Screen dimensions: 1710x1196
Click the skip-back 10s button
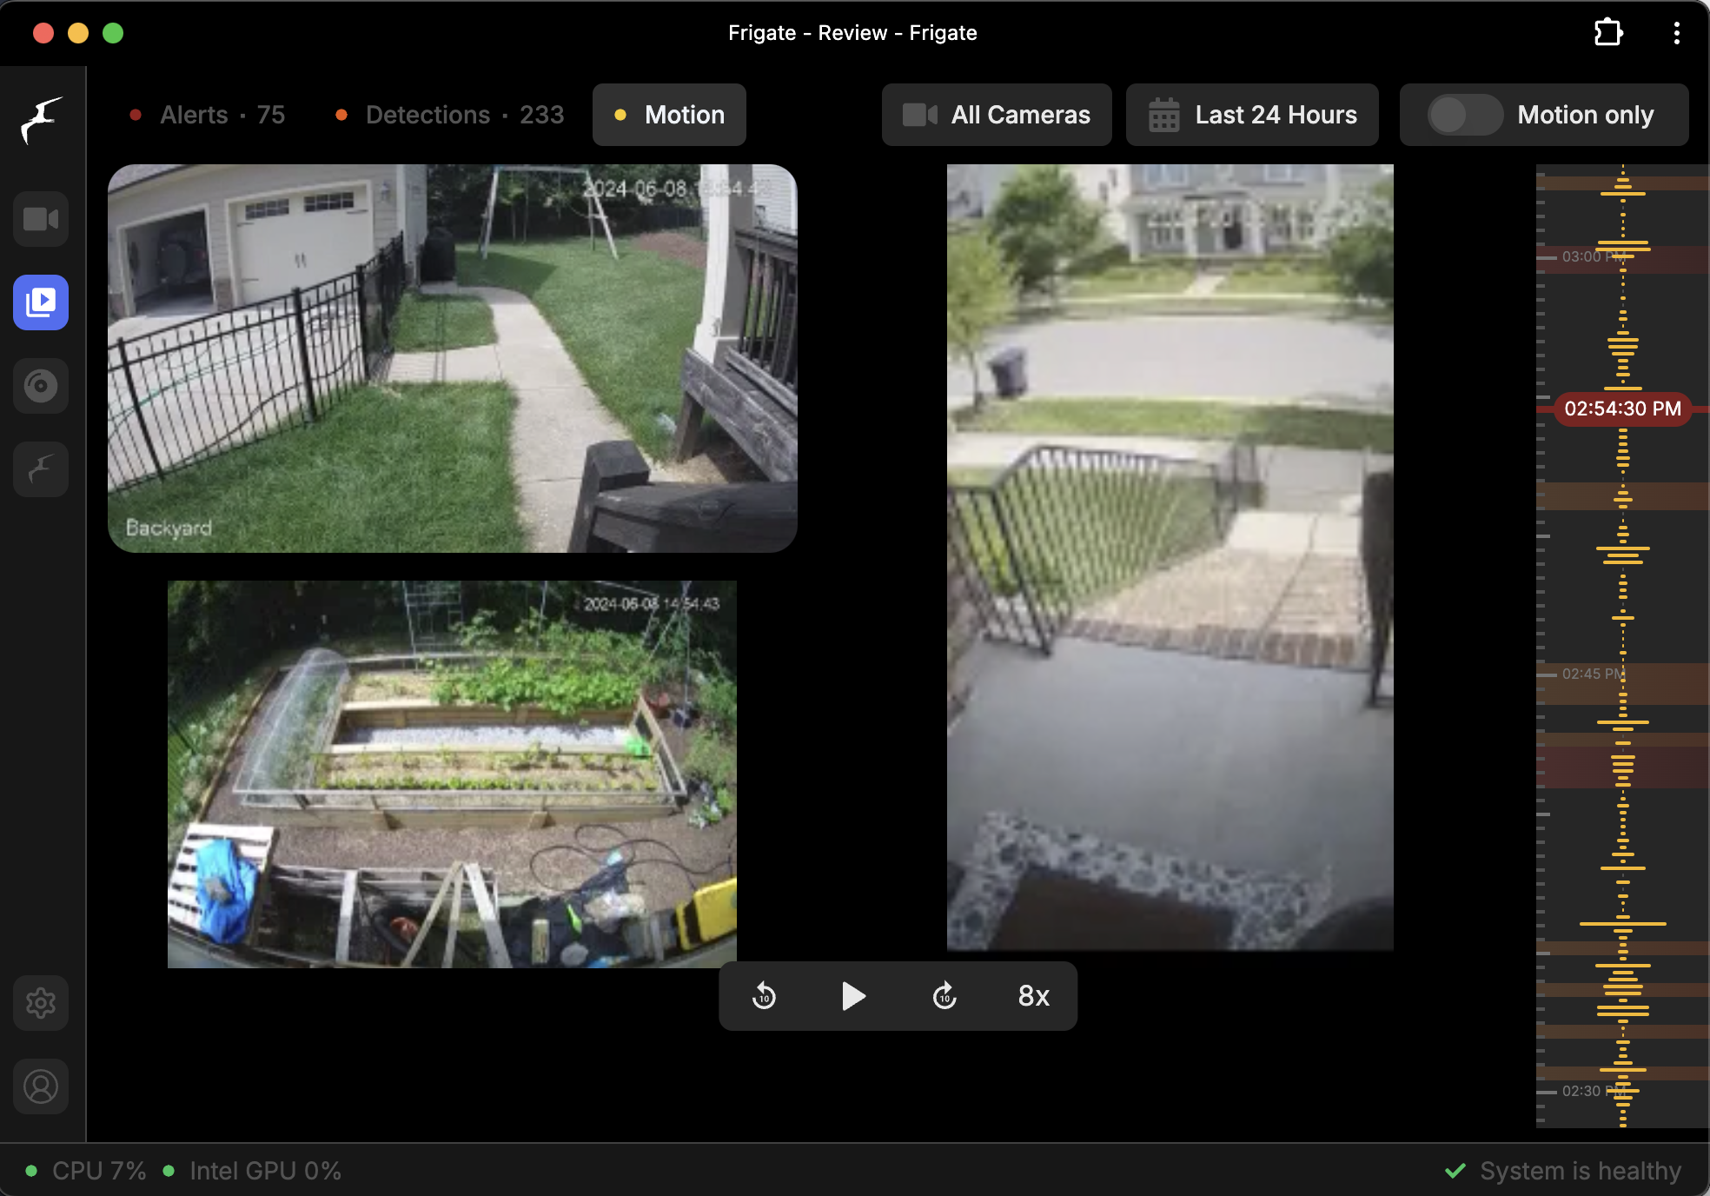(763, 997)
